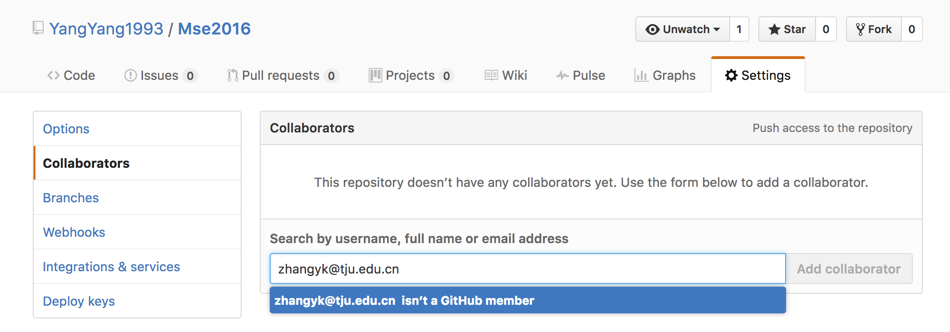950x332 pixels.
Task: Click the Pull requests branch icon
Action: click(233, 75)
